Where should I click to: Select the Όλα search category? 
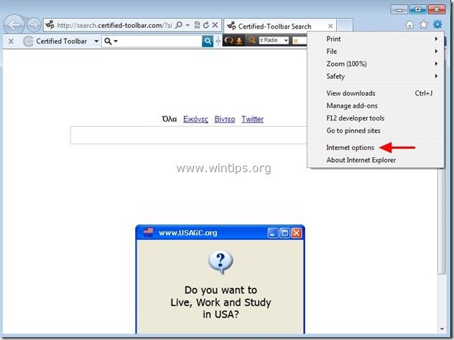click(169, 119)
